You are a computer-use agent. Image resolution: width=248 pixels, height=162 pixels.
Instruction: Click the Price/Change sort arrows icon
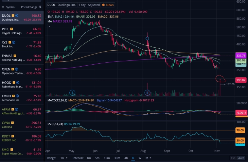pyautogui.click(x=40, y=7)
